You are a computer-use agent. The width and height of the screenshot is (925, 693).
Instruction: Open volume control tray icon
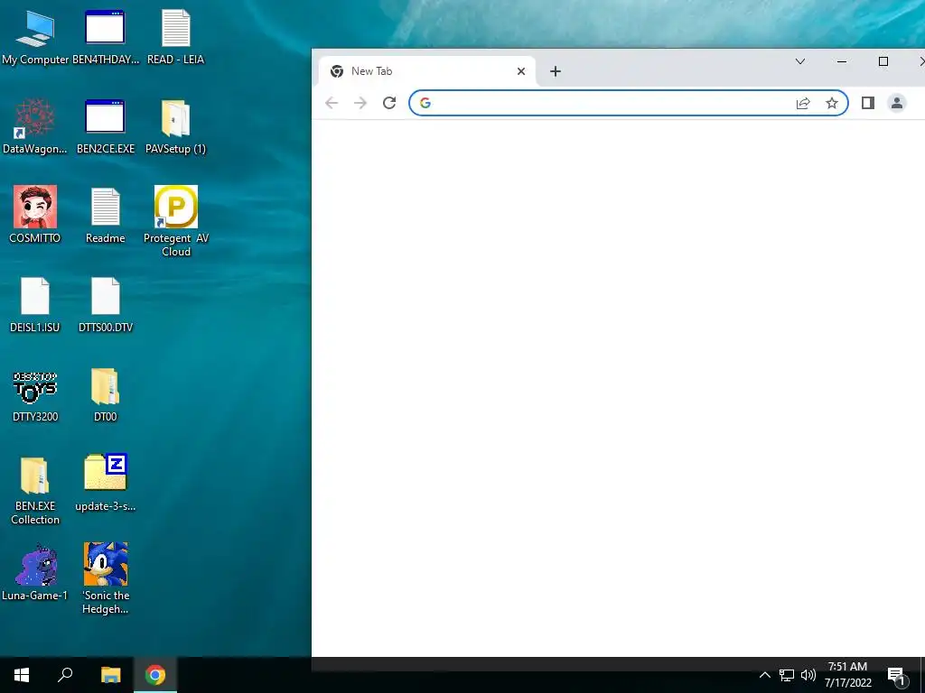point(808,675)
